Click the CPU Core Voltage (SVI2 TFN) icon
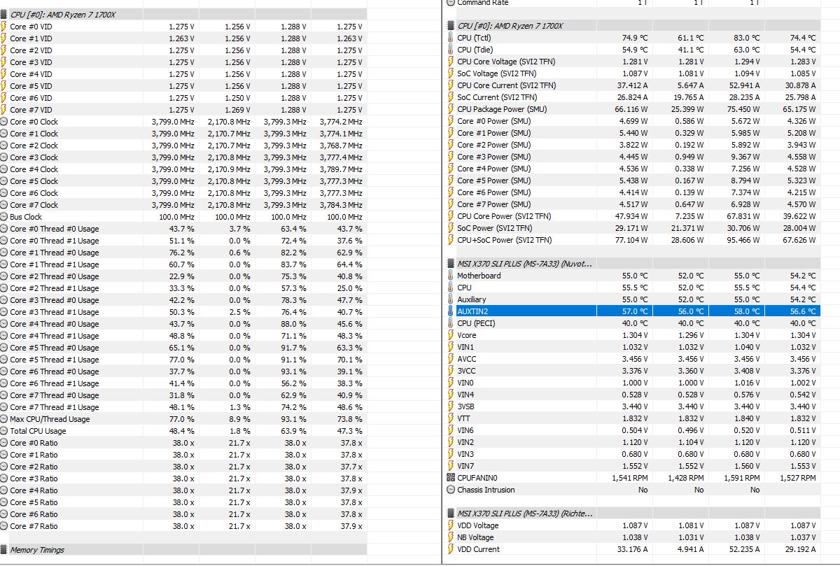This screenshot has width=840, height=566. point(450,62)
